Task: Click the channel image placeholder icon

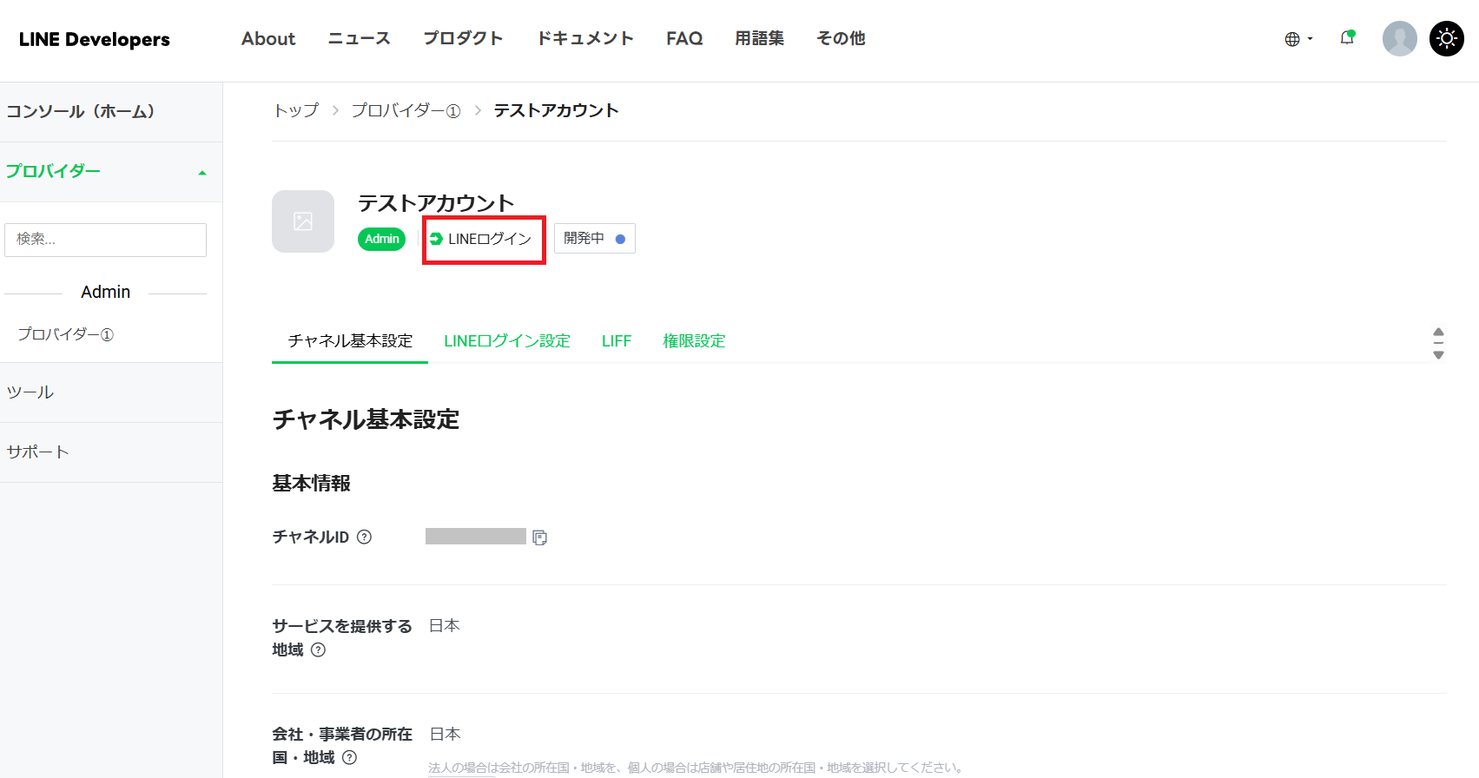Action: 303,221
